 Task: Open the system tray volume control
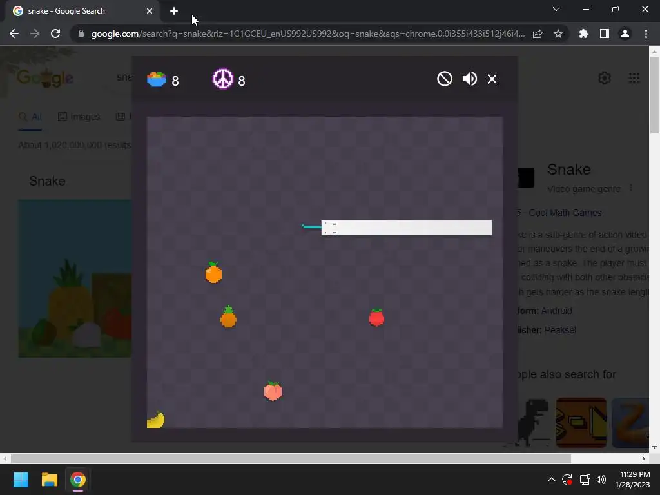pos(601,480)
